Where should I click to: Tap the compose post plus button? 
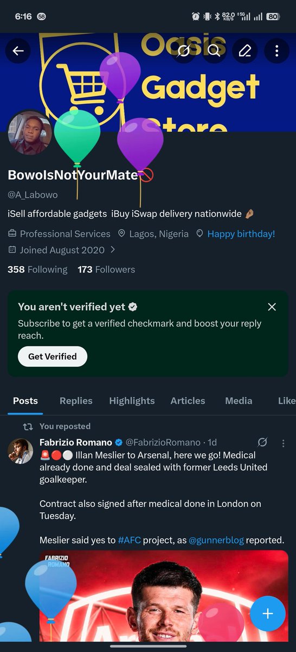[268, 613]
